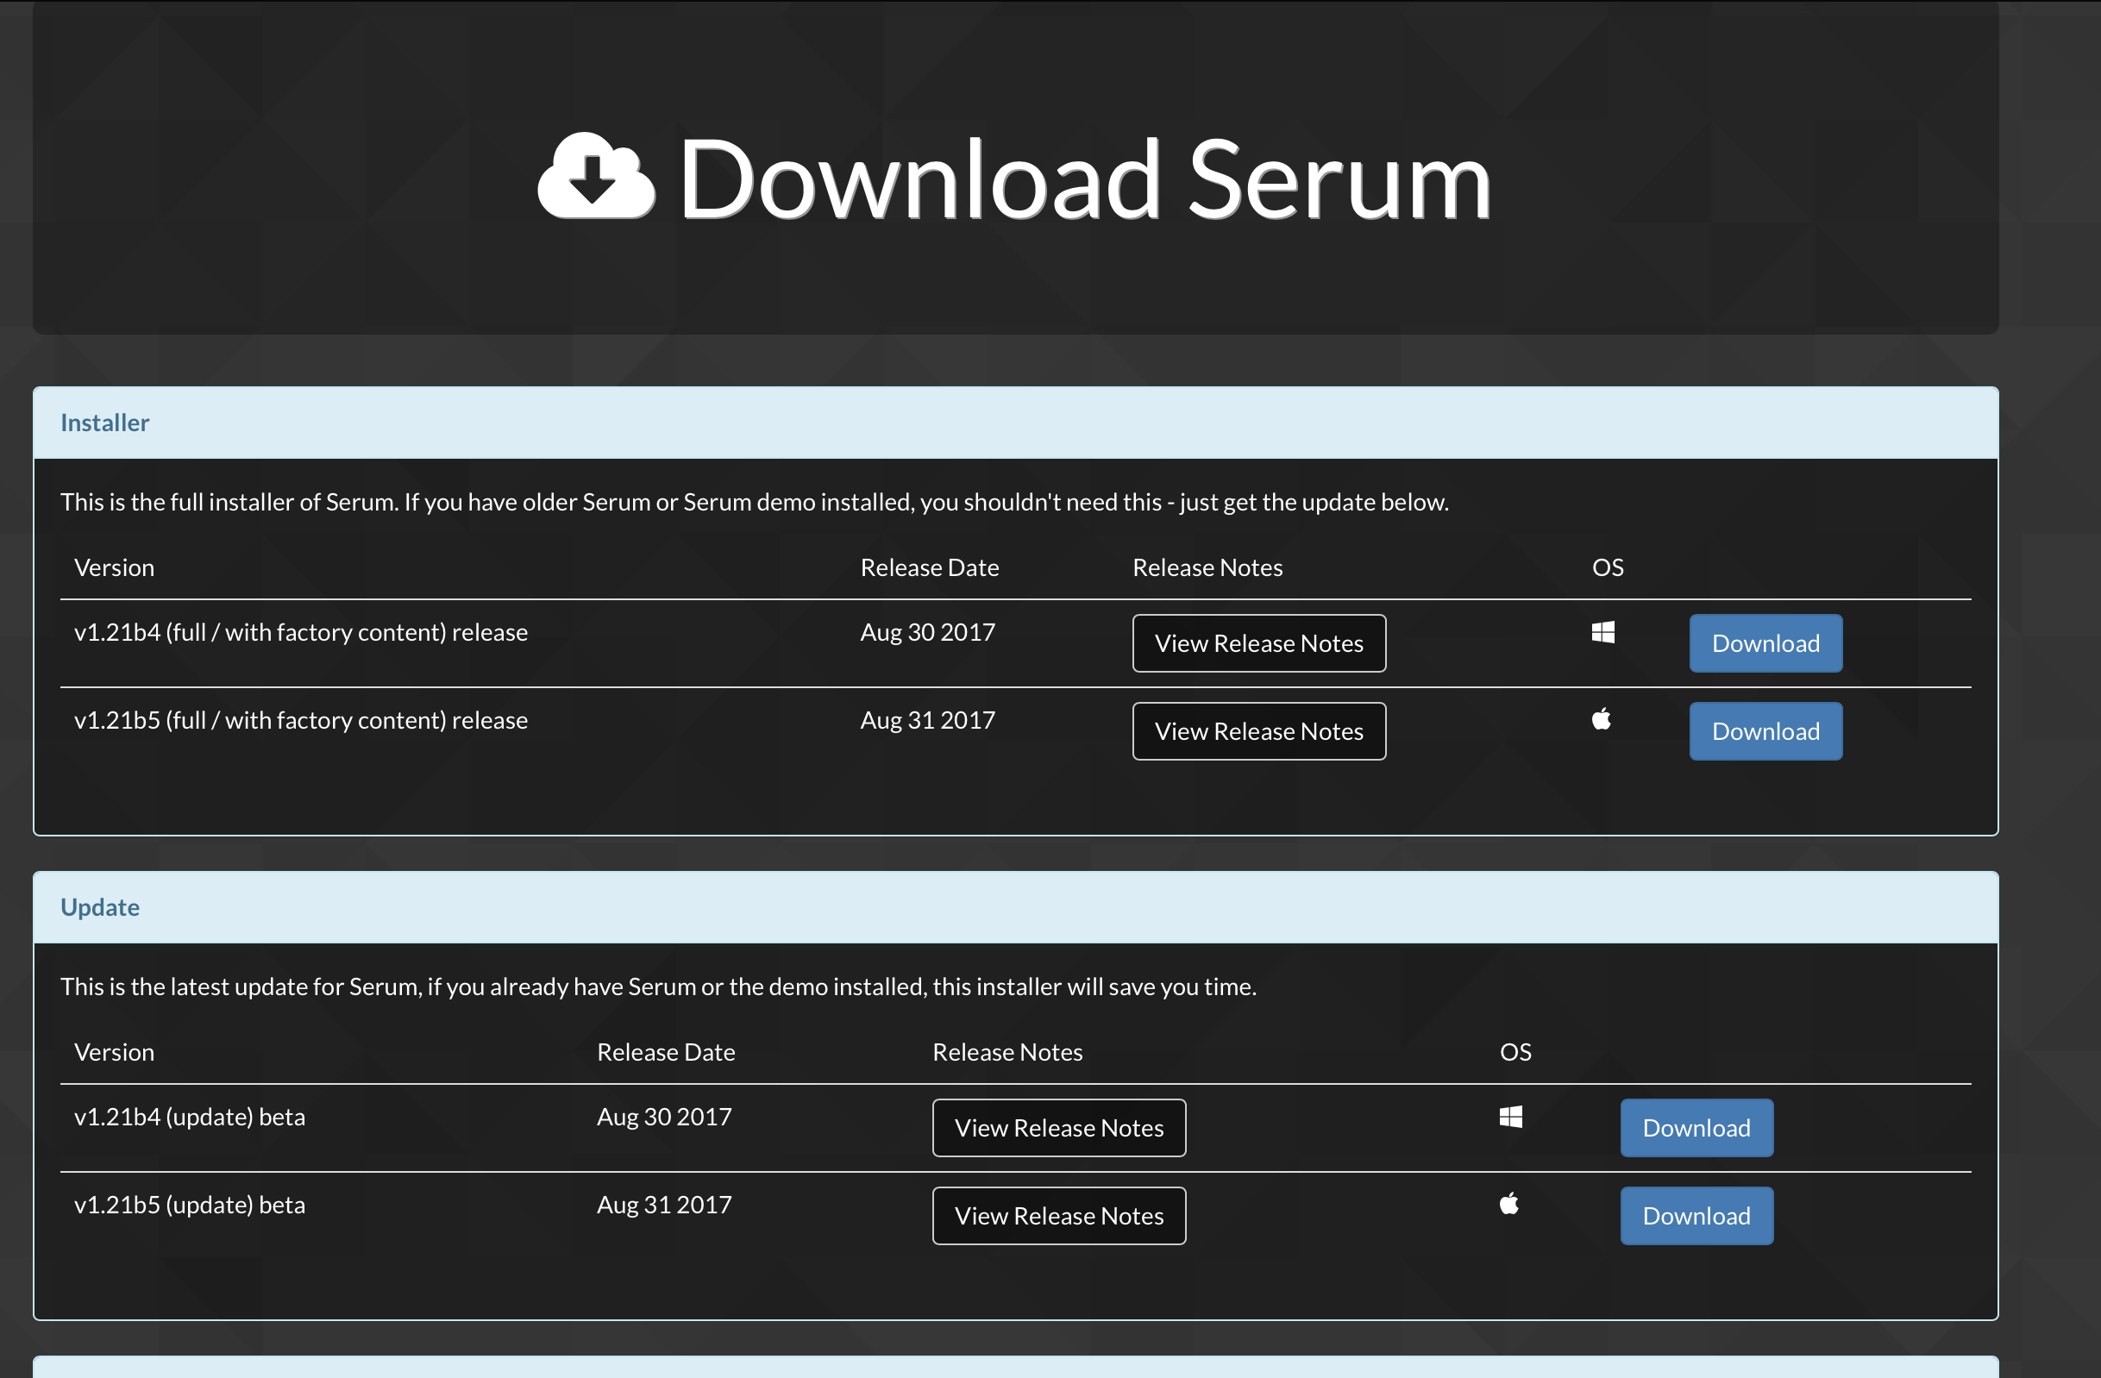Viewport: 2101px width, 1378px height.
Task: View release notes for v1.21b5 full installer
Action: pyautogui.click(x=1259, y=731)
